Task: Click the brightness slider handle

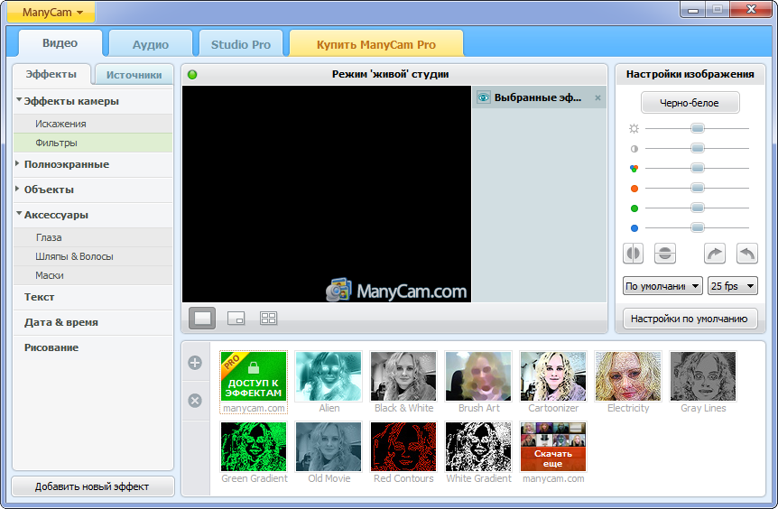Action: (x=697, y=128)
